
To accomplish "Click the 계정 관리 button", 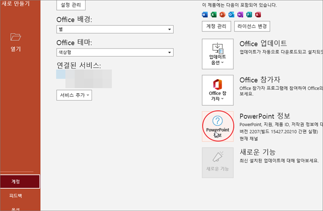I will tap(216, 26).
